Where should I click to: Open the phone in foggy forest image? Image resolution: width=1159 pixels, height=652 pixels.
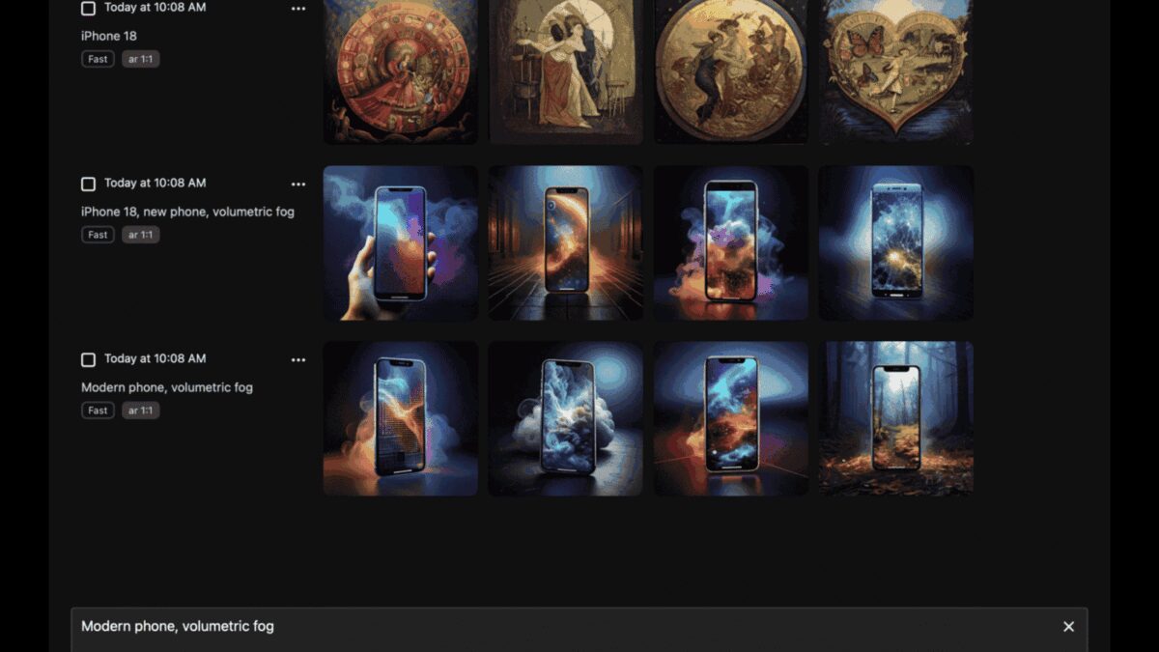[x=896, y=418]
